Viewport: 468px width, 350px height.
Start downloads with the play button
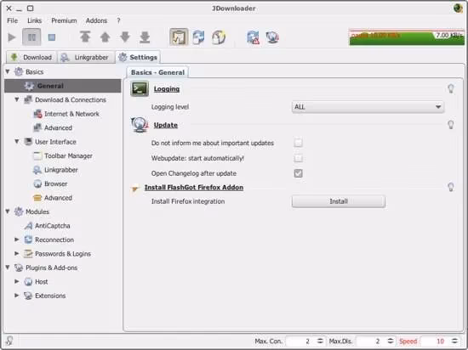click(x=12, y=37)
